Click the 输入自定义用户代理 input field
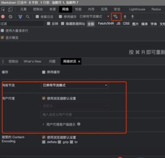Image resolution: width=165 pixels, height=158 pixels. 103,114
